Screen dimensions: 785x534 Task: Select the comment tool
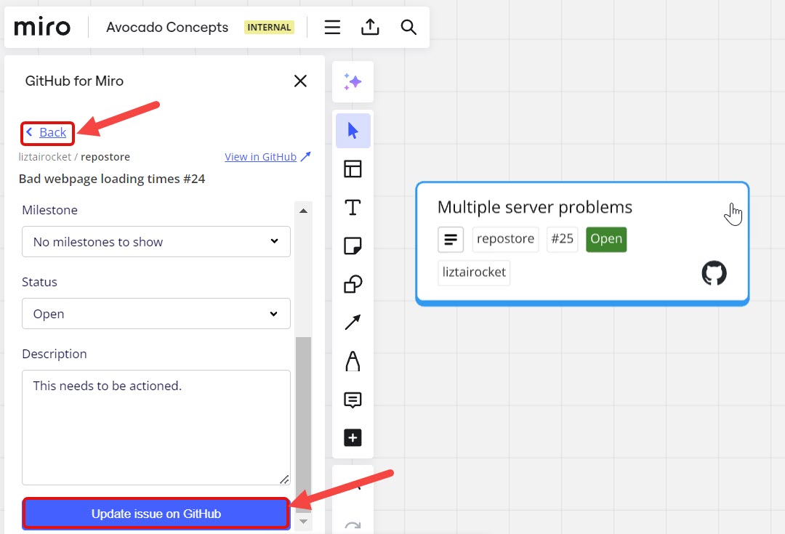(x=353, y=400)
